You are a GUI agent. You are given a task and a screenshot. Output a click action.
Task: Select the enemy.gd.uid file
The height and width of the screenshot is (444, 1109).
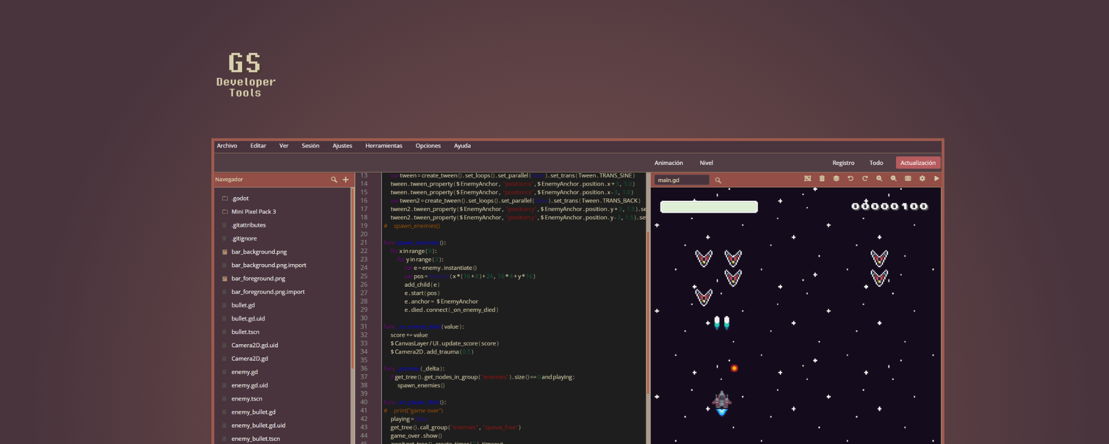[250, 385]
